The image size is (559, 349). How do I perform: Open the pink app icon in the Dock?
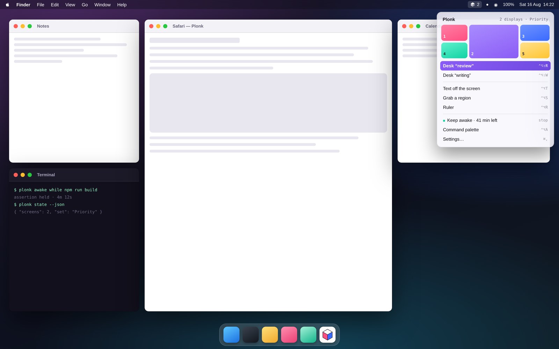[x=289, y=335]
